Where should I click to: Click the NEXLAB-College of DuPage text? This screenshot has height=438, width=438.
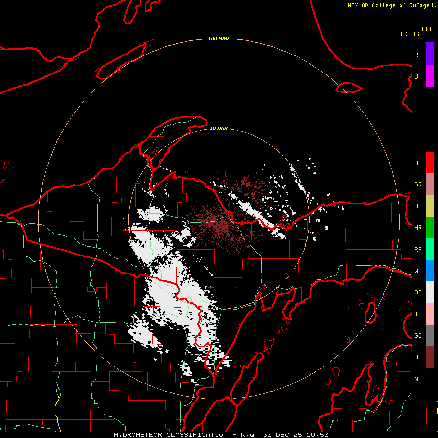coord(388,5)
